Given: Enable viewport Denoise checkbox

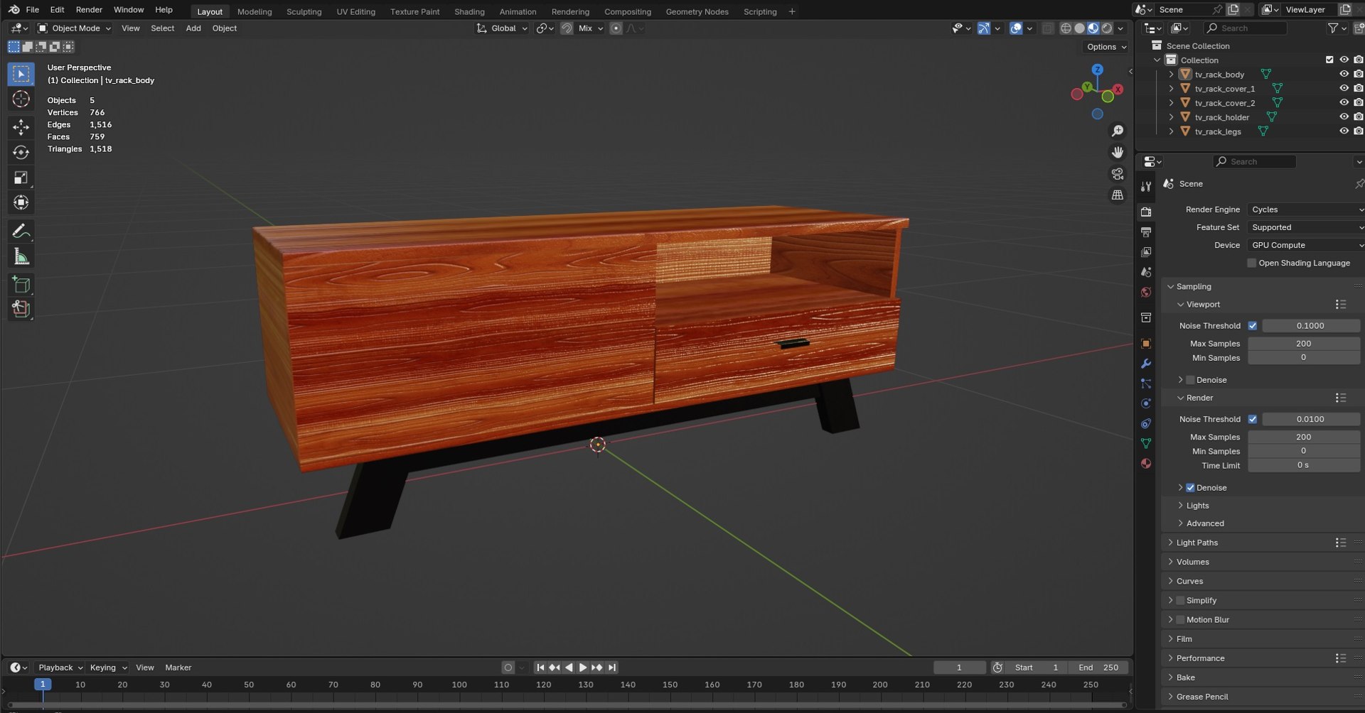Looking at the screenshot, I should (x=1191, y=380).
